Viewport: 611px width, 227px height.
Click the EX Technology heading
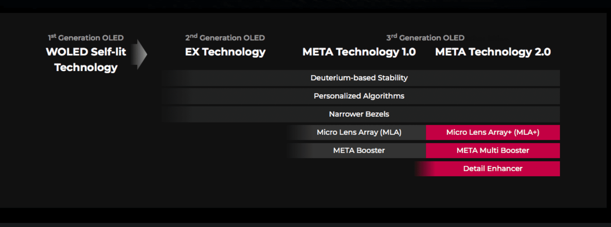[225, 52]
